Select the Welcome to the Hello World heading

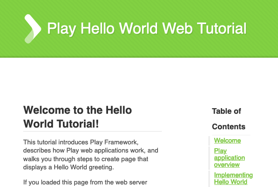pos(77,117)
